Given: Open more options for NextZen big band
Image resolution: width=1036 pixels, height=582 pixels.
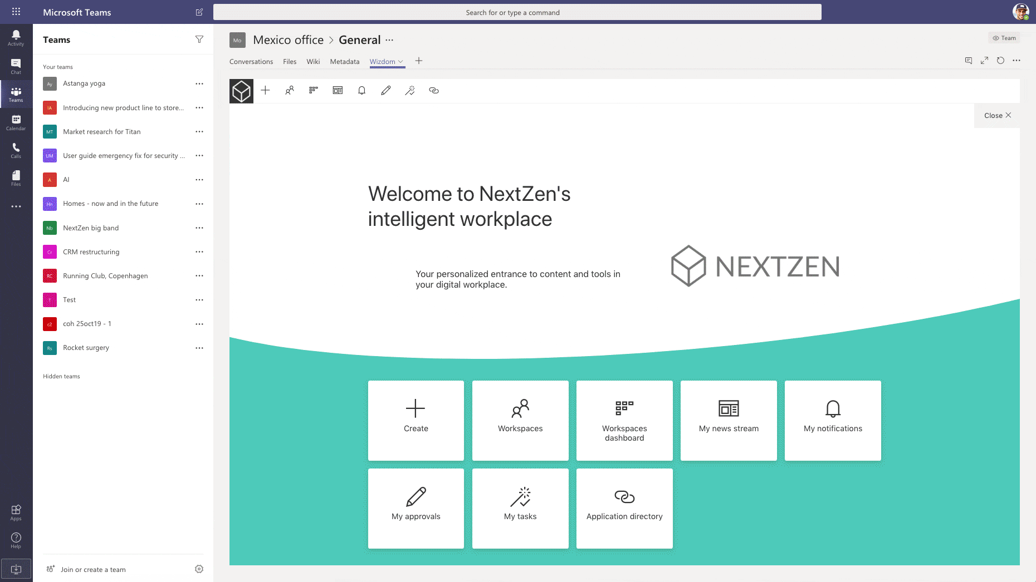Looking at the screenshot, I should (199, 228).
